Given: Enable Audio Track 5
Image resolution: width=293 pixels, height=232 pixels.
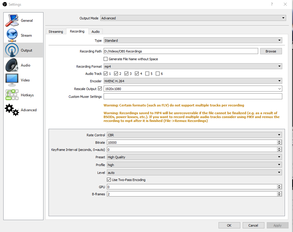Looking at the screenshot, I should coord(147,74).
